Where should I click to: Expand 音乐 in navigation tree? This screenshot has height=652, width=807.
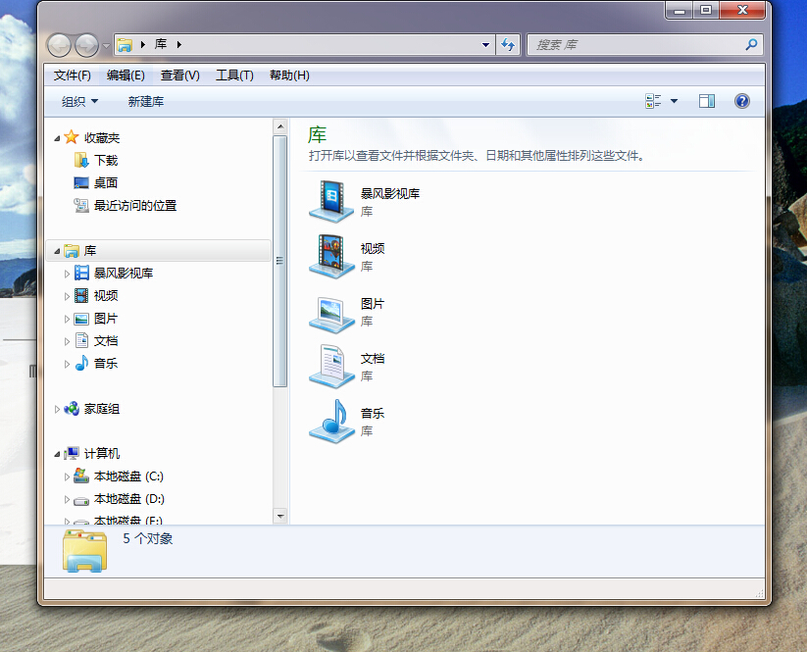point(67,365)
